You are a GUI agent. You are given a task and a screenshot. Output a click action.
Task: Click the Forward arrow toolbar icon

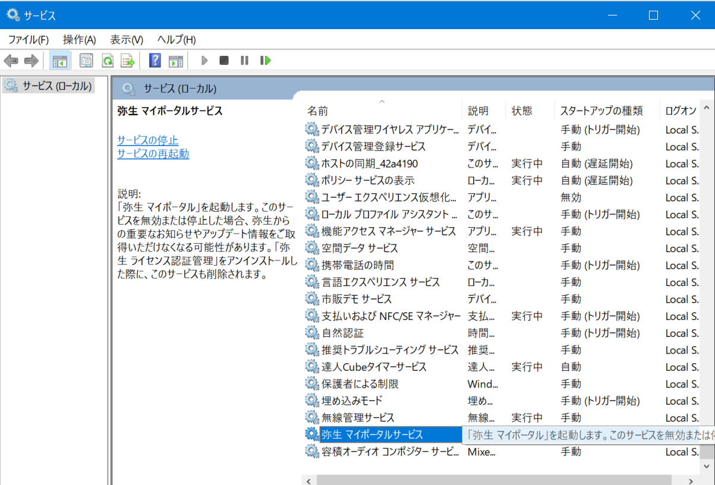(x=31, y=61)
